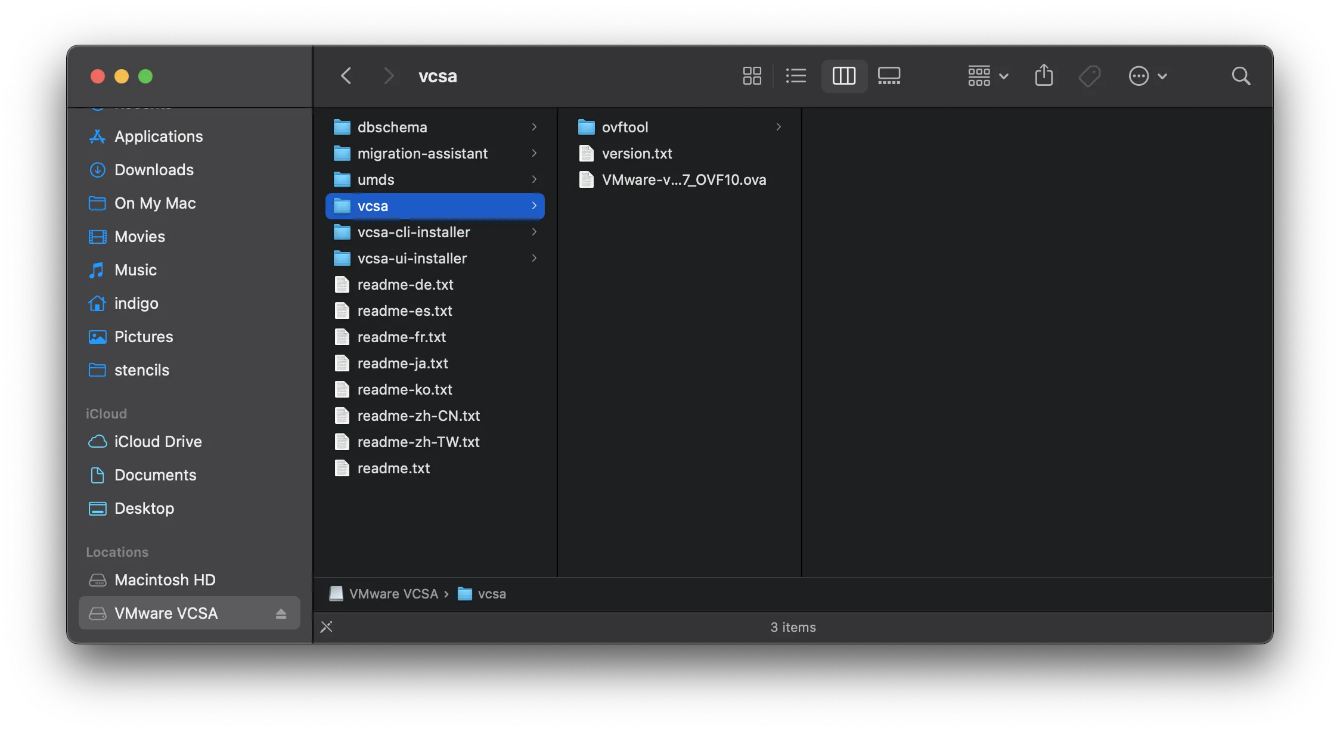Click the version.txt file
The image size is (1340, 732).
637,153
